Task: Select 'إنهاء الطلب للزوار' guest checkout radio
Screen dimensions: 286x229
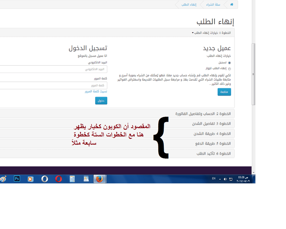Action: pyautogui.click(x=230, y=69)
